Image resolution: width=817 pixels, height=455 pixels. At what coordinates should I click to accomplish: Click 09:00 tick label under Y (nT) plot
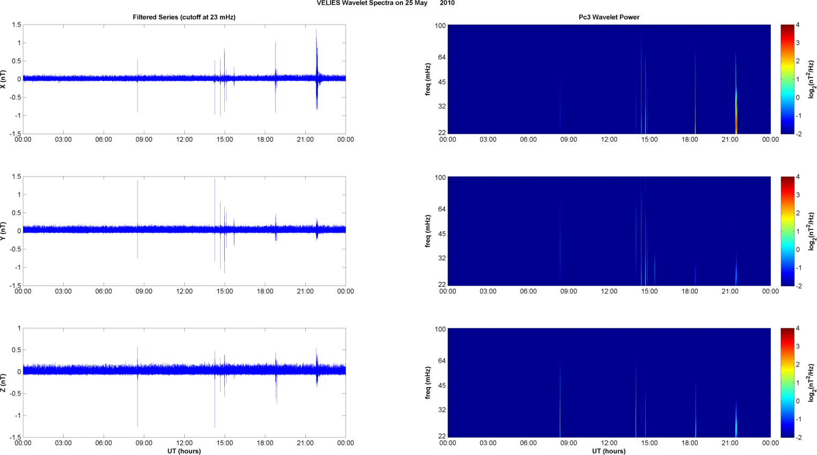pos(144,291)
